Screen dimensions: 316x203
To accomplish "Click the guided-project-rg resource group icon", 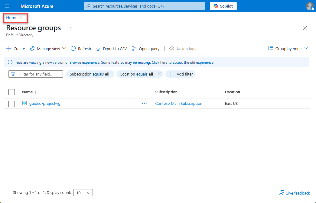I will pyautogui.click(x=24, y=103).
